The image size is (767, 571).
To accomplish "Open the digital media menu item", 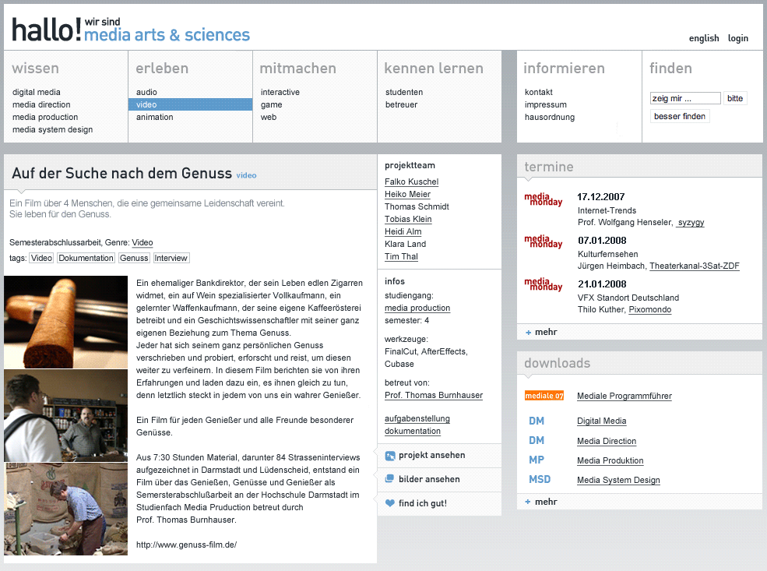I will click(37, 92).
